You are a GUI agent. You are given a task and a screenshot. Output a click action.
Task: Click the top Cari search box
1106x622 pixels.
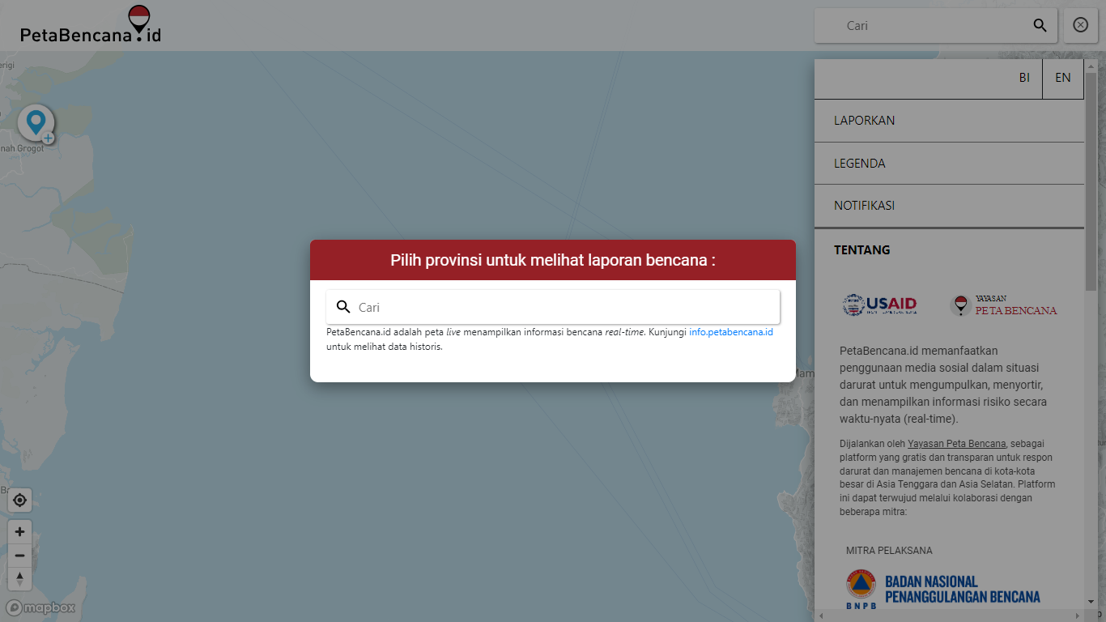click(931, 26)
